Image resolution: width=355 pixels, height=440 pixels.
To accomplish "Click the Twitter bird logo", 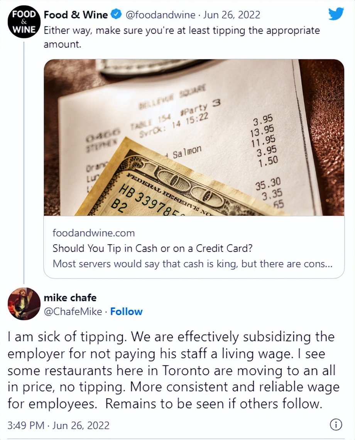I will pyautogui.click(x=336, y=14).
